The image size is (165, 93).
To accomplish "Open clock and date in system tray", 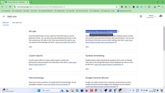I will pos(153,90).
